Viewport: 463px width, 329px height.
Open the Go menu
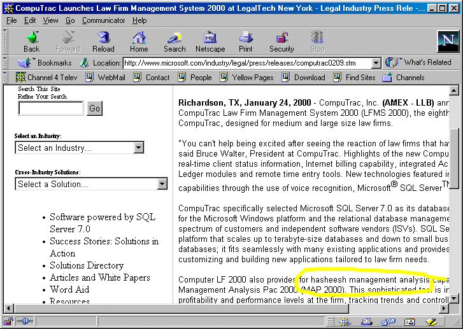pyautogui.click(x=70, y=20)
